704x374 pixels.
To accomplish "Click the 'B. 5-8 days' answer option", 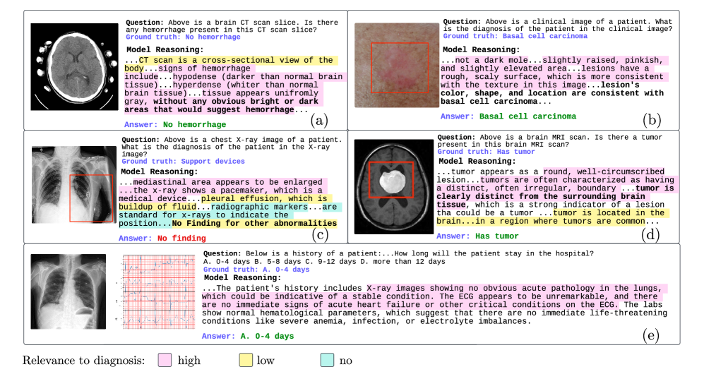I will (279, 261).
